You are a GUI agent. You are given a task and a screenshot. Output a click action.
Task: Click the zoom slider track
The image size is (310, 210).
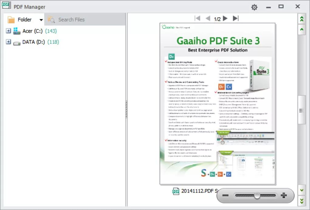click(x=255, y=196)
